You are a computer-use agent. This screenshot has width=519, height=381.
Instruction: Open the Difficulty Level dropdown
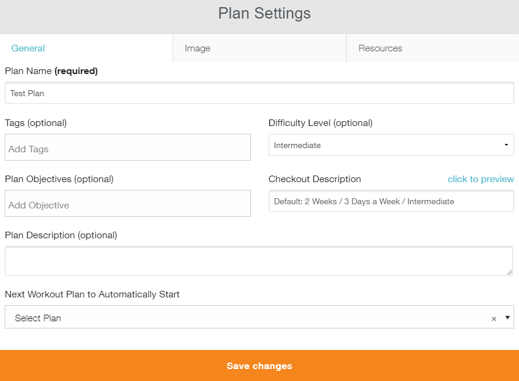(391, 145)
